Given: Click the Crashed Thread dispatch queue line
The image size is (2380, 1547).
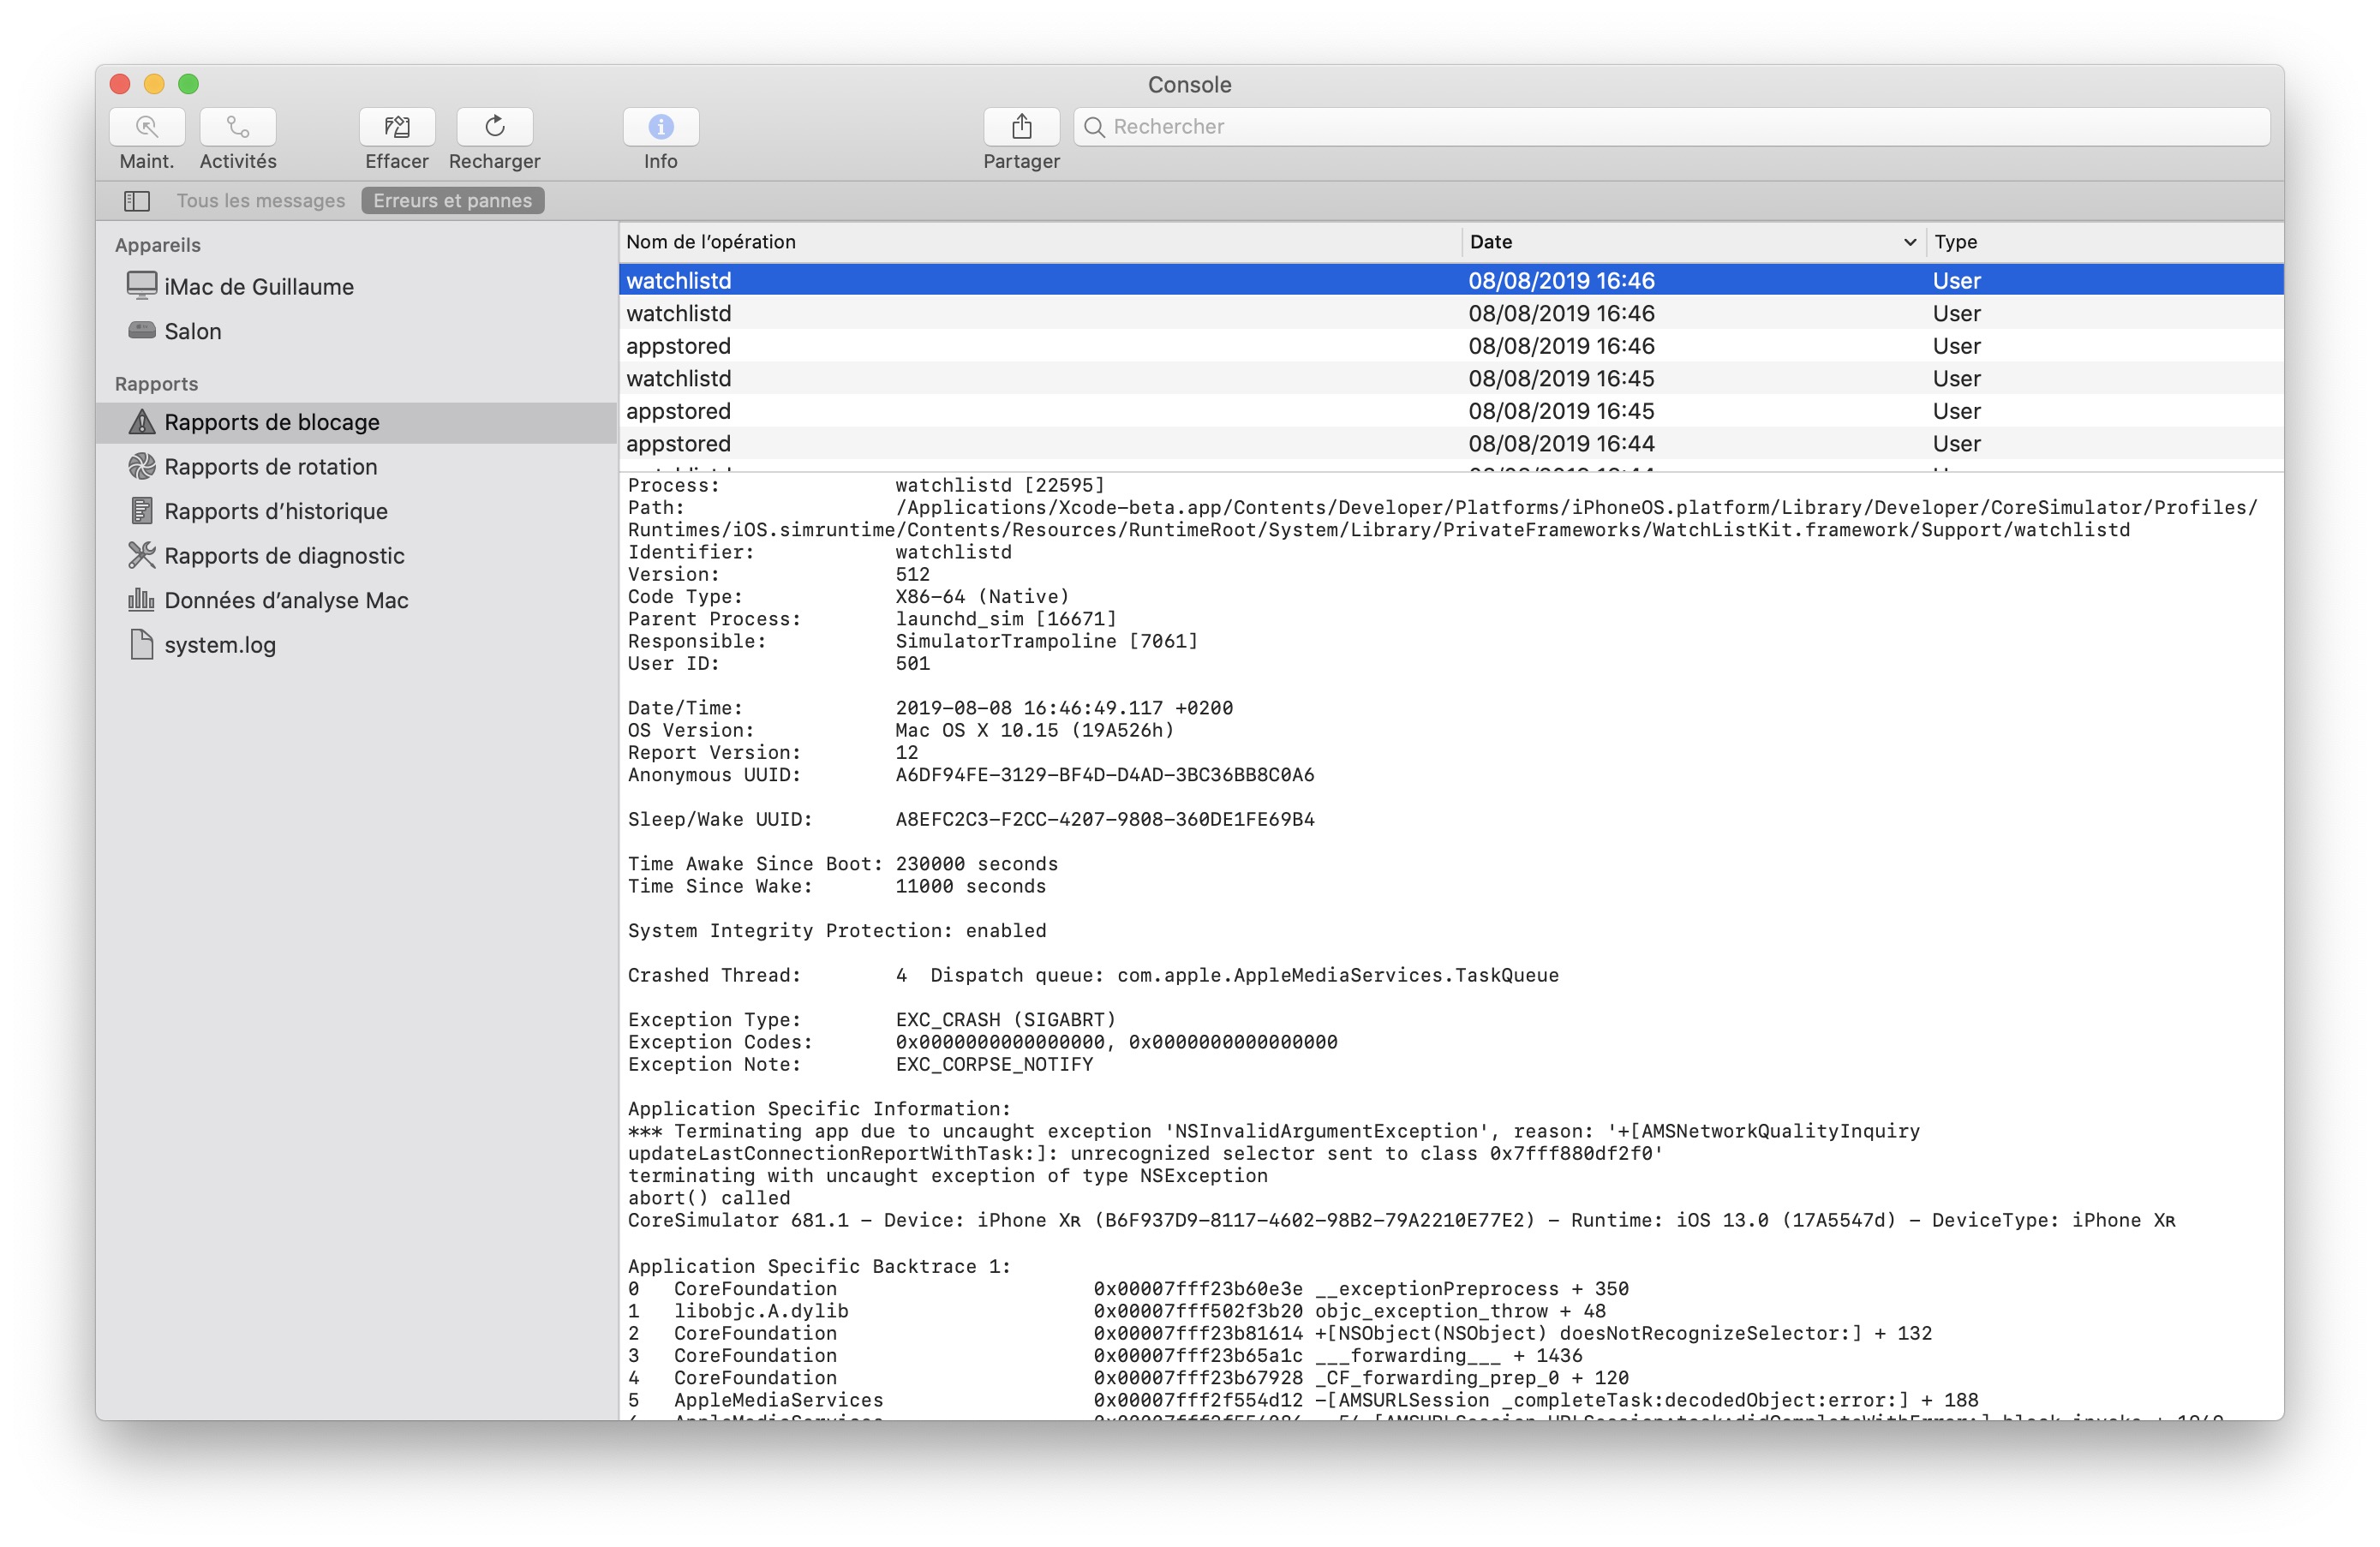Looking at the screenshot, I should (x=1093, y=976).
